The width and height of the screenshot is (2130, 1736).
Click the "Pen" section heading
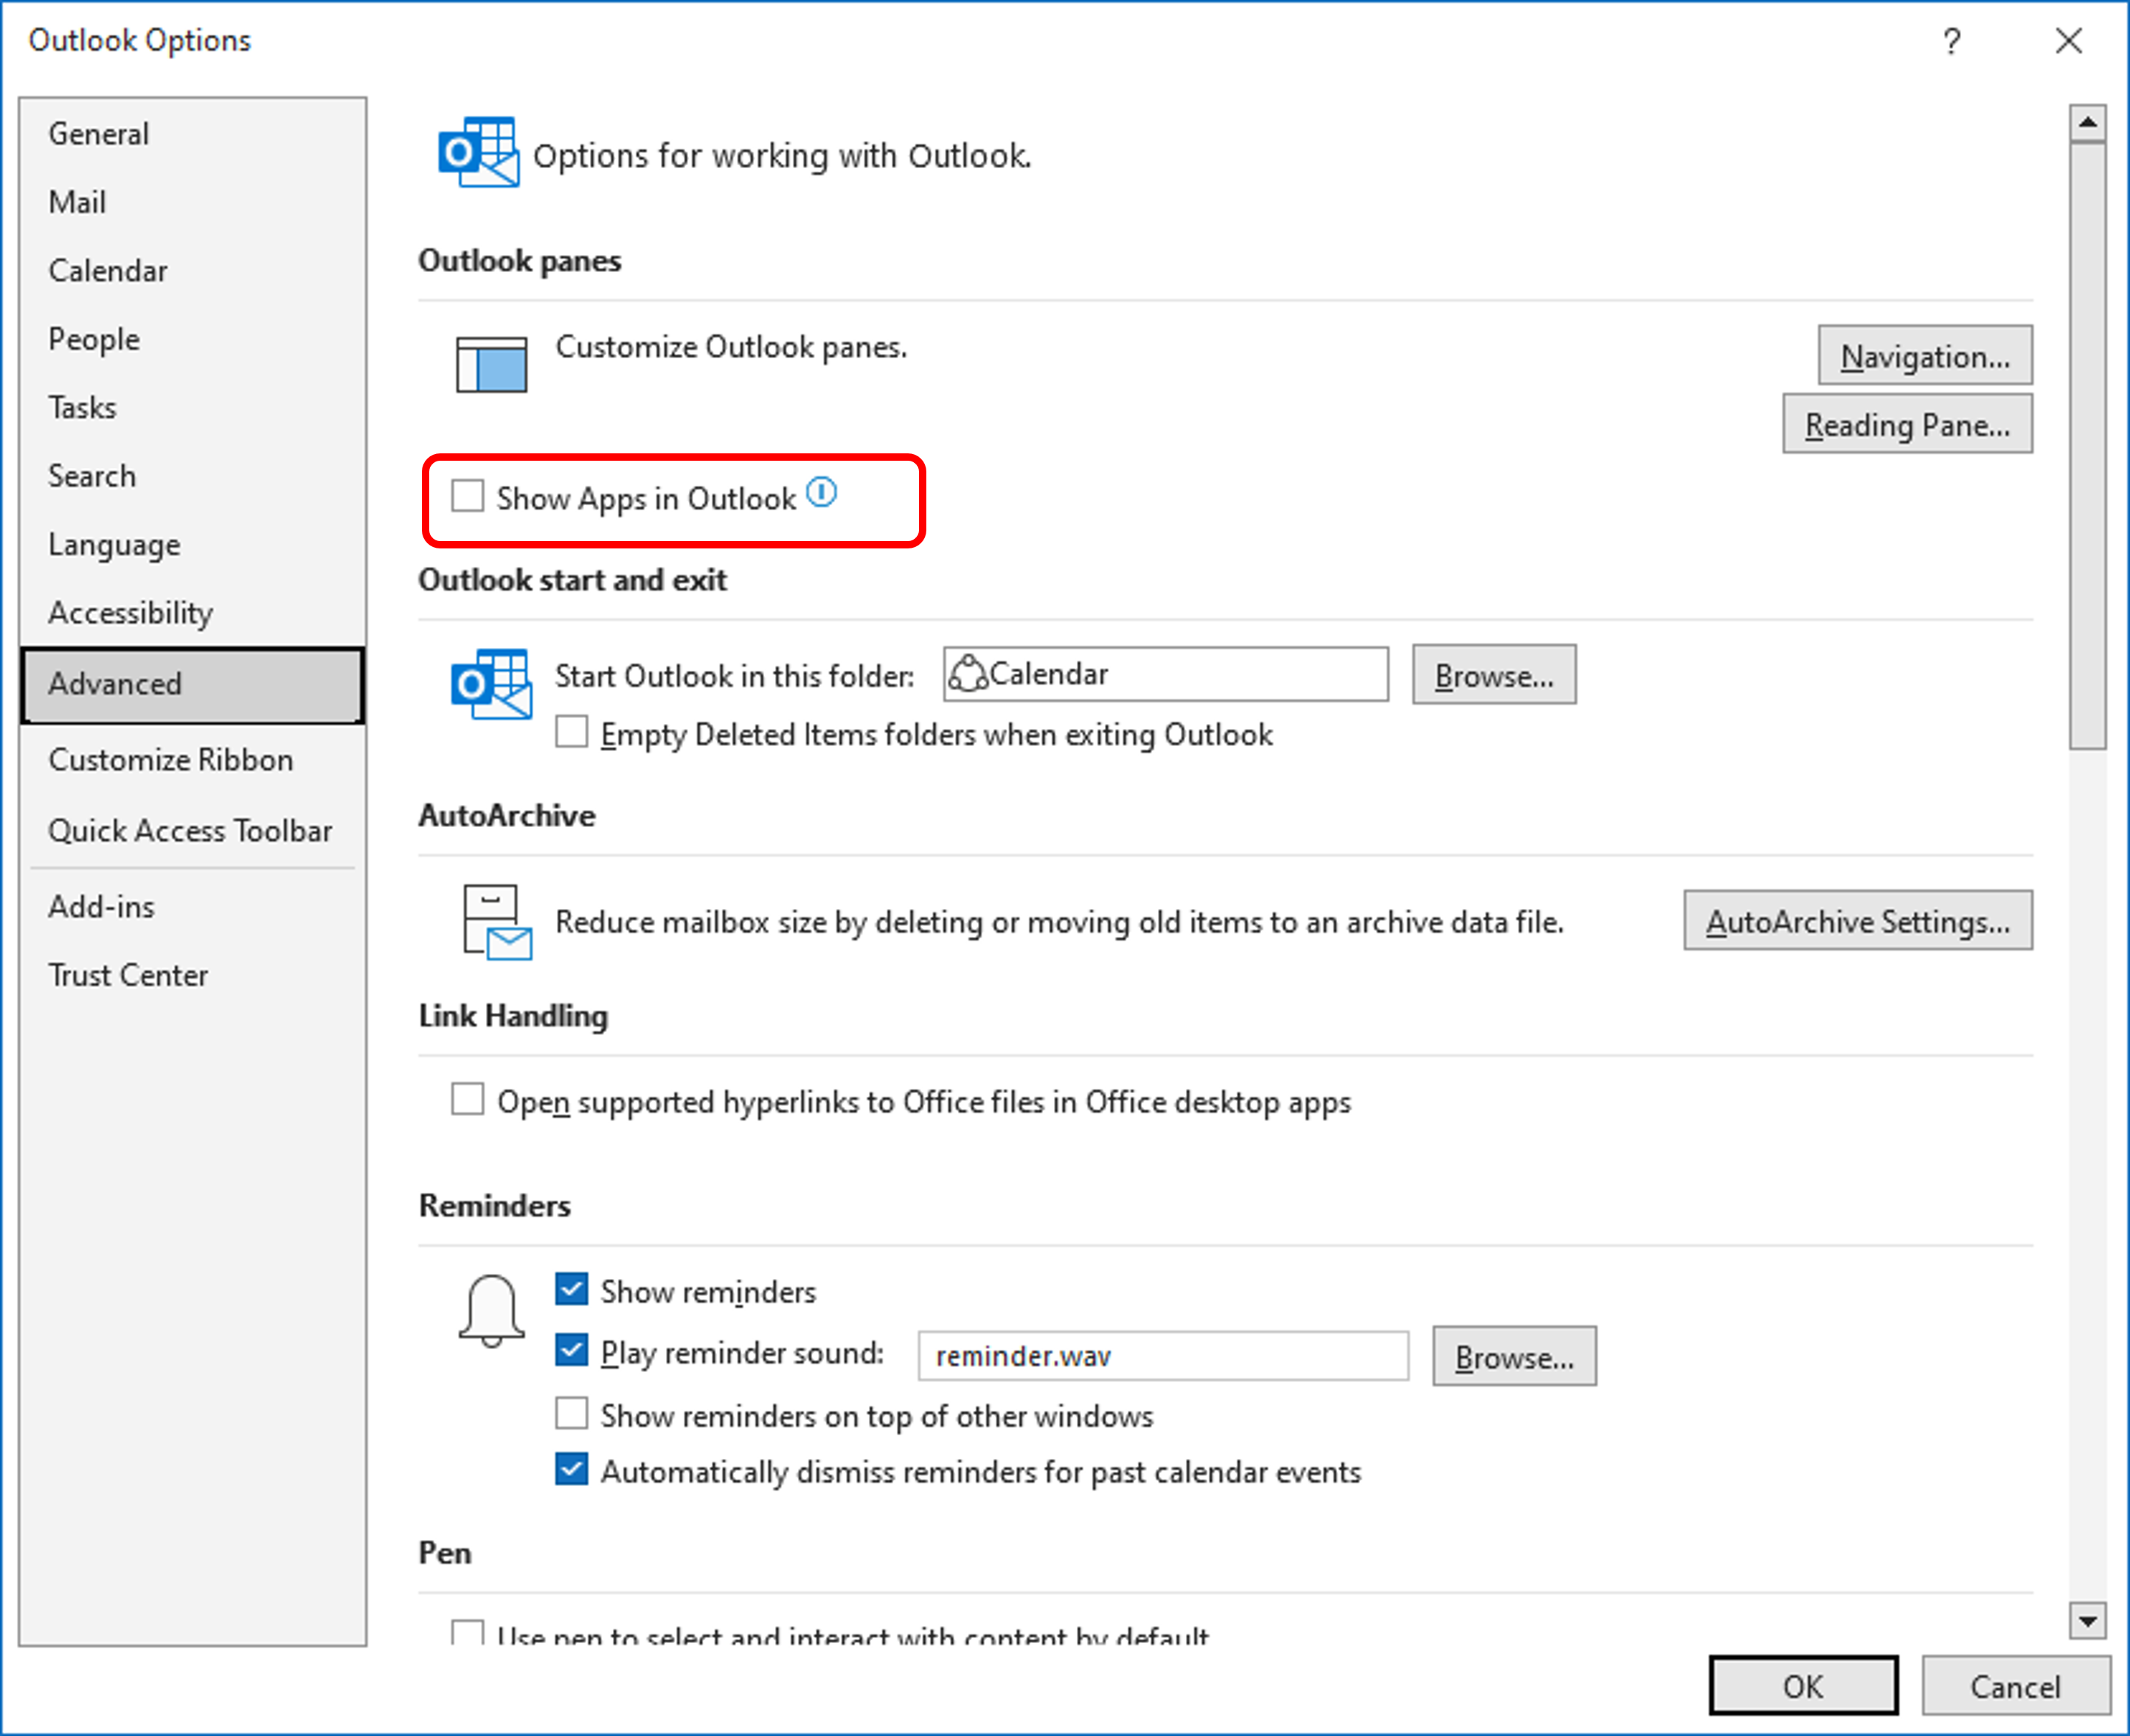(x=444, y=1553)
